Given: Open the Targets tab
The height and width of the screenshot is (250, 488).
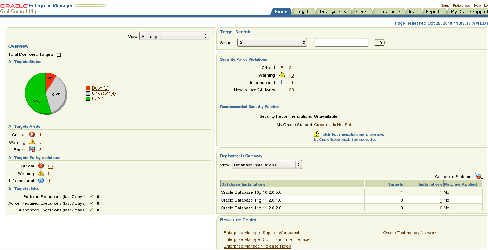Looking at the screenshot, I should [x=302, y=11].
